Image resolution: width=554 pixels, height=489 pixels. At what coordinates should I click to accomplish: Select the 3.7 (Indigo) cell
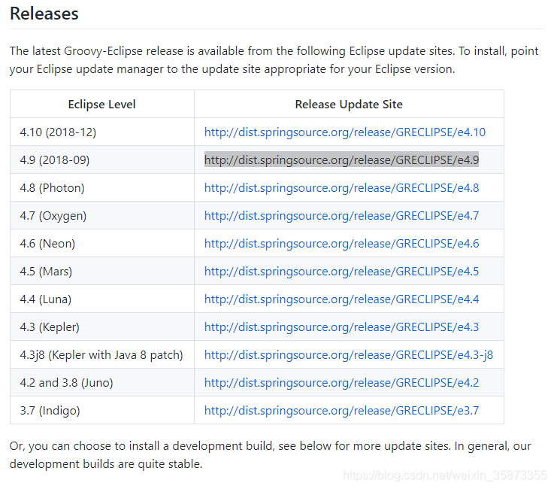(102, 411)
